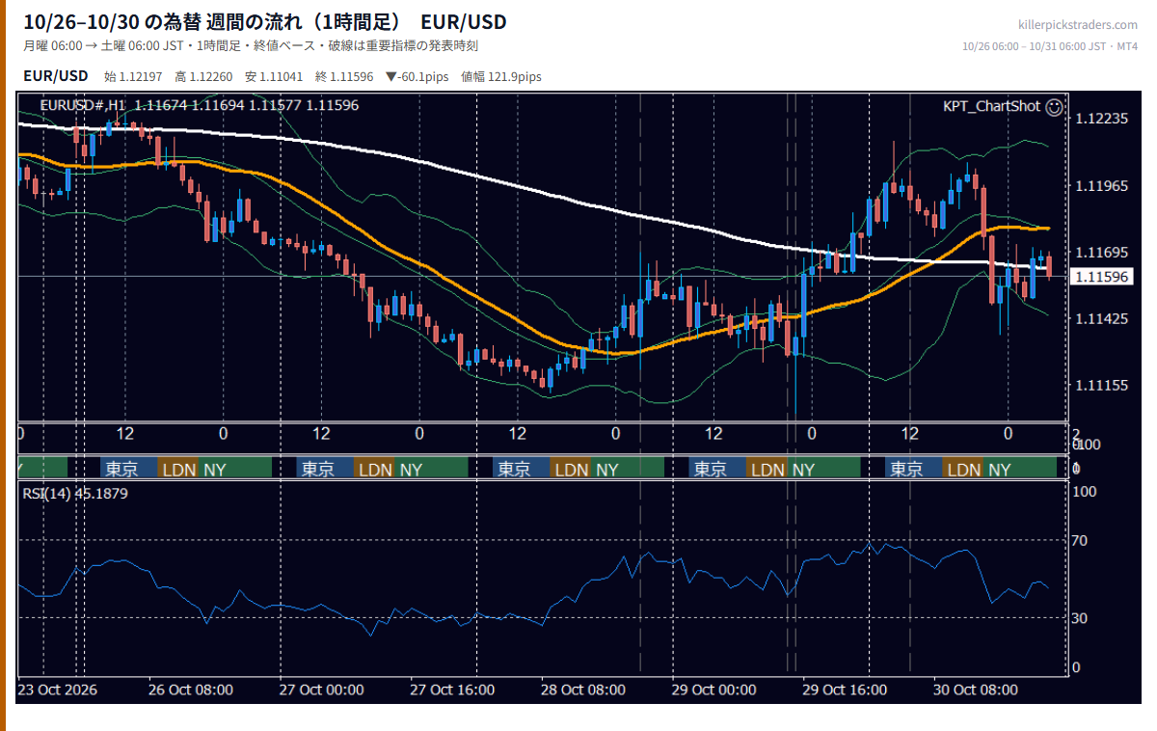Click the date range ending with MT4
Image resolution: width=1157 pixels, height=731 pixels.
tap(1050, 46)
